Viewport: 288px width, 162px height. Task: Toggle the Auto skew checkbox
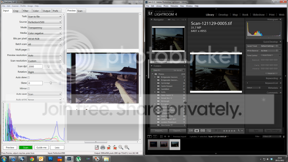tap(28, 77)
